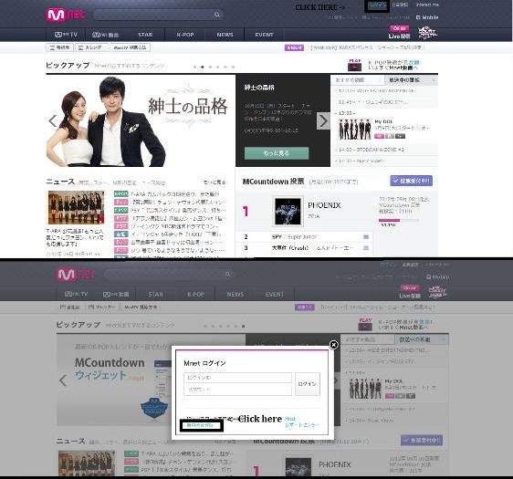Click the next-slide arrow on 紳士の品格 banner
This screenshot has width=513, height=479.
coord(323,121)
